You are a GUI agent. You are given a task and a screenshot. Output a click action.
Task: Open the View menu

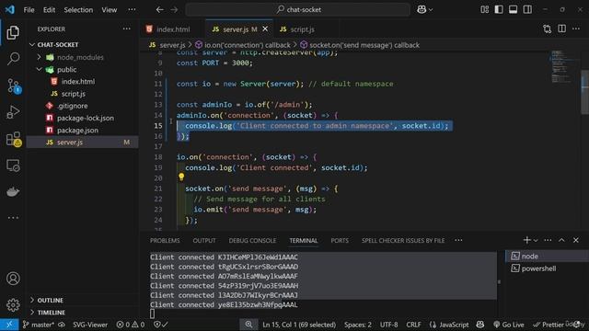(x=109, y=10)
